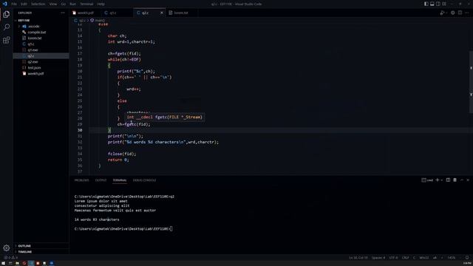Split the editor to the right
Screen dimensions: 473x266
click(460, 13)
